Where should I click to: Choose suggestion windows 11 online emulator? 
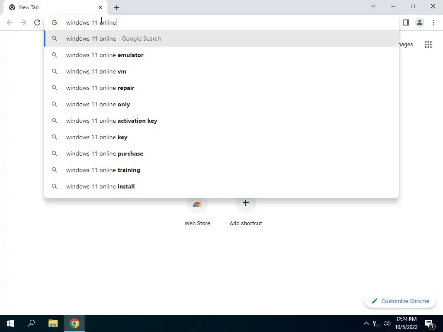(x=221, y=55)
